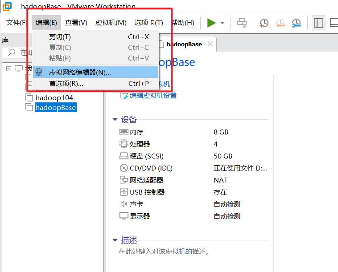
Task: Select hadoop104 in the library tree
Action: pos(54,97)
